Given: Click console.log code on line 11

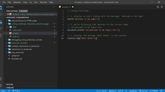Looking at the screenshot, I should click(82, 38).
